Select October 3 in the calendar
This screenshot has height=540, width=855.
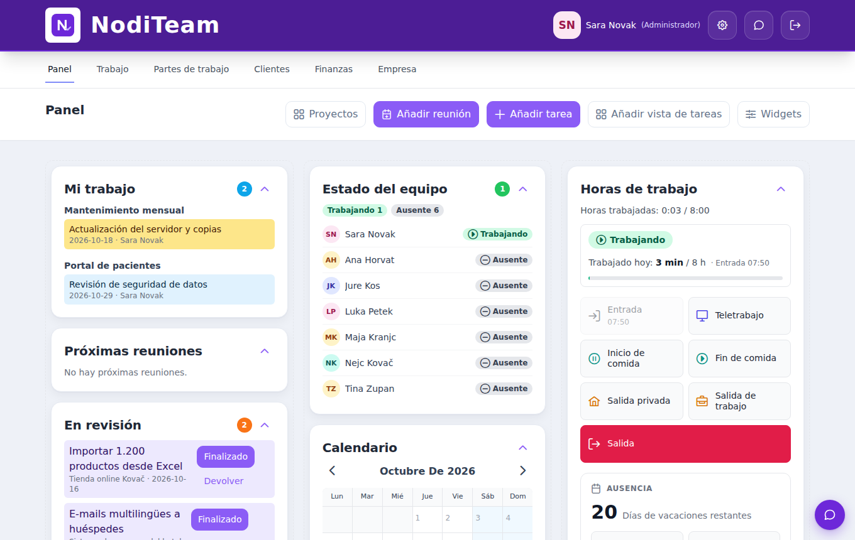487,520
